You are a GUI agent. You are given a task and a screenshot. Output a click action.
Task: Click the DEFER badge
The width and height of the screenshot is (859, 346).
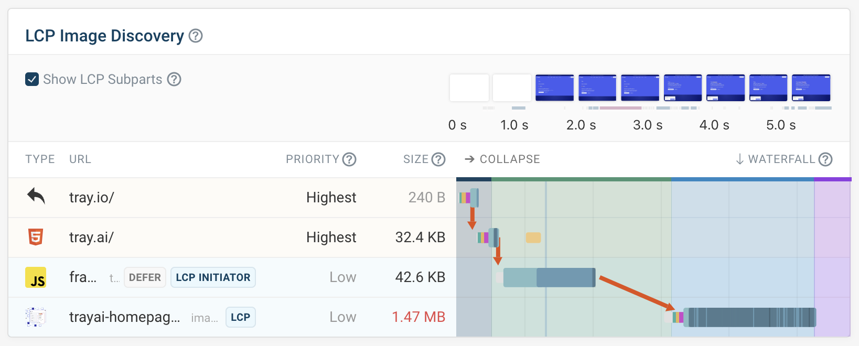click(x=145, y=277)
